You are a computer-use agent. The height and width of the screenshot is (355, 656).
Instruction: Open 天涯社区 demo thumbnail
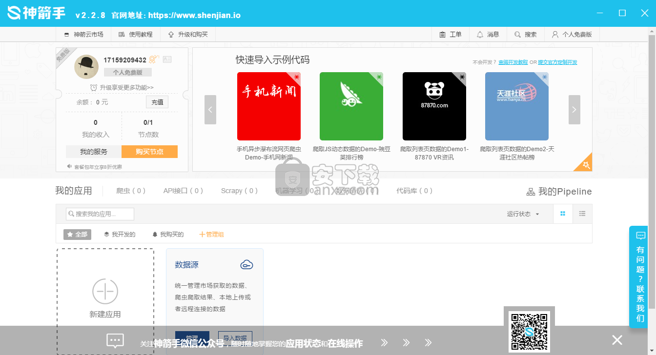pos(517,106)
